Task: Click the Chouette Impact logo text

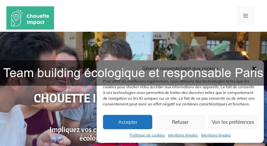Action: 38,19
